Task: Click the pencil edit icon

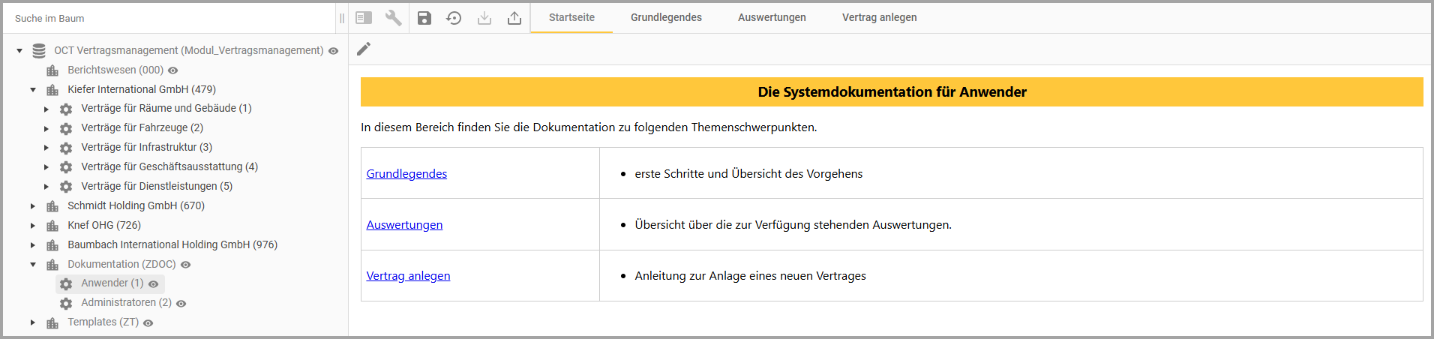Action: (x=364, y=49)
